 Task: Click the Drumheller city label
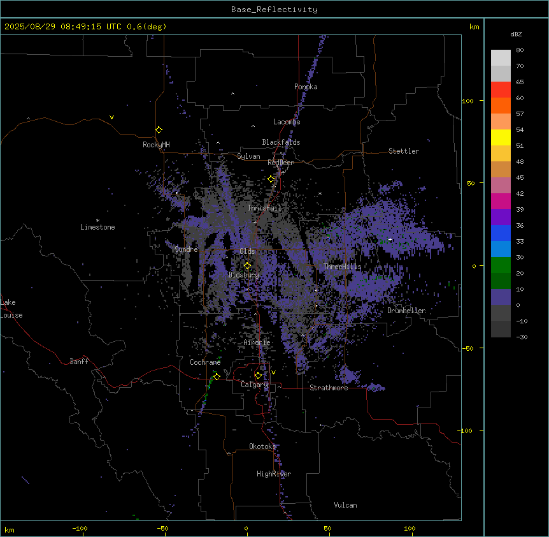point(406,311)
